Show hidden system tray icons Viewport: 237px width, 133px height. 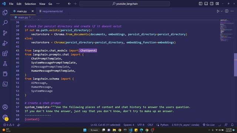click(x=209, y=130)
